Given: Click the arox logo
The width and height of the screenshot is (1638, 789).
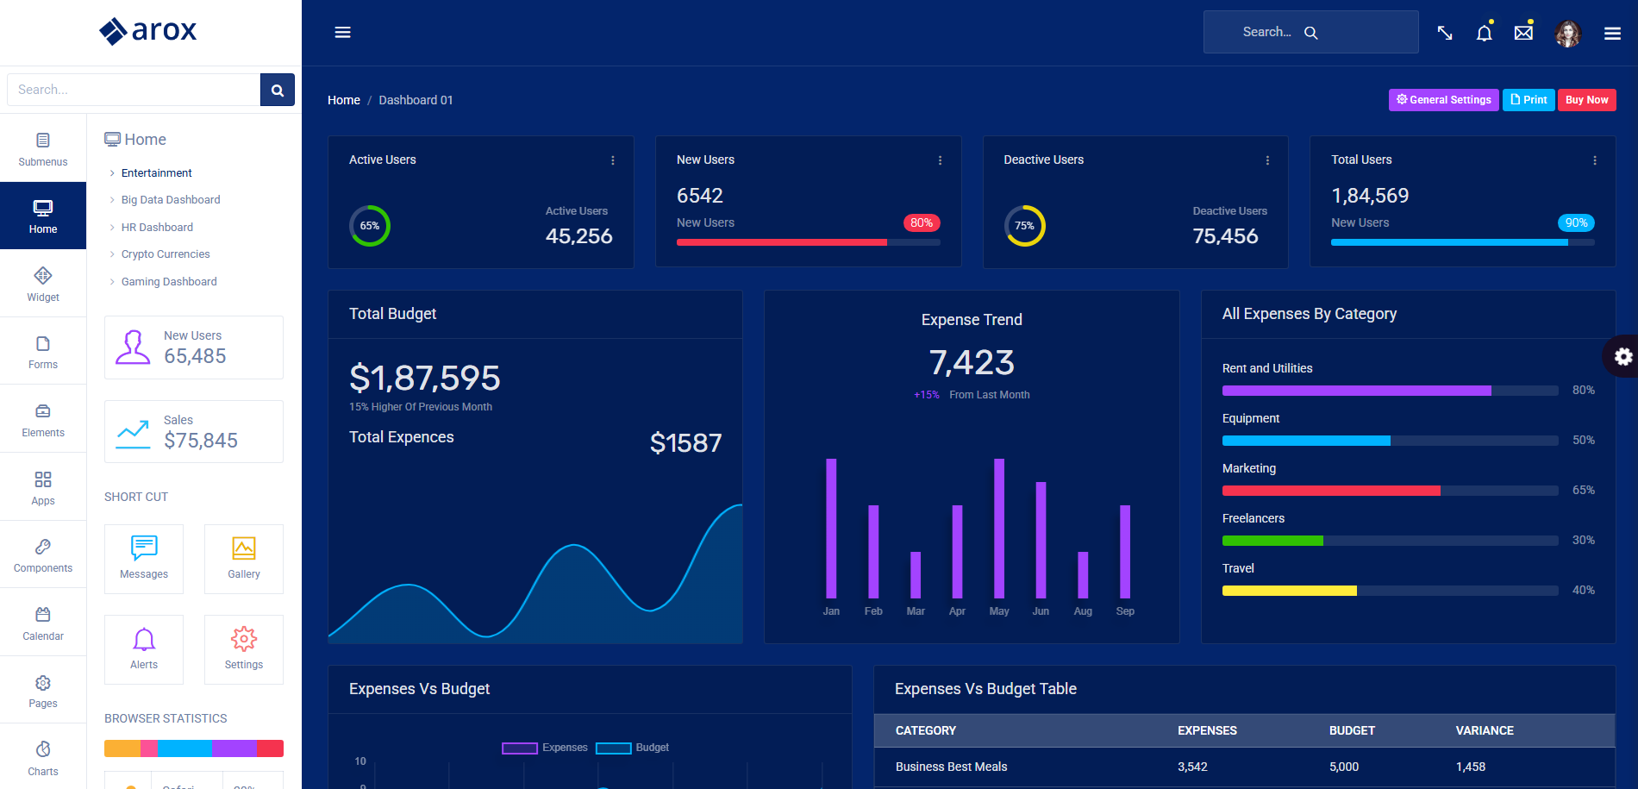Looking at the screenshot, I should coord(147,31).
